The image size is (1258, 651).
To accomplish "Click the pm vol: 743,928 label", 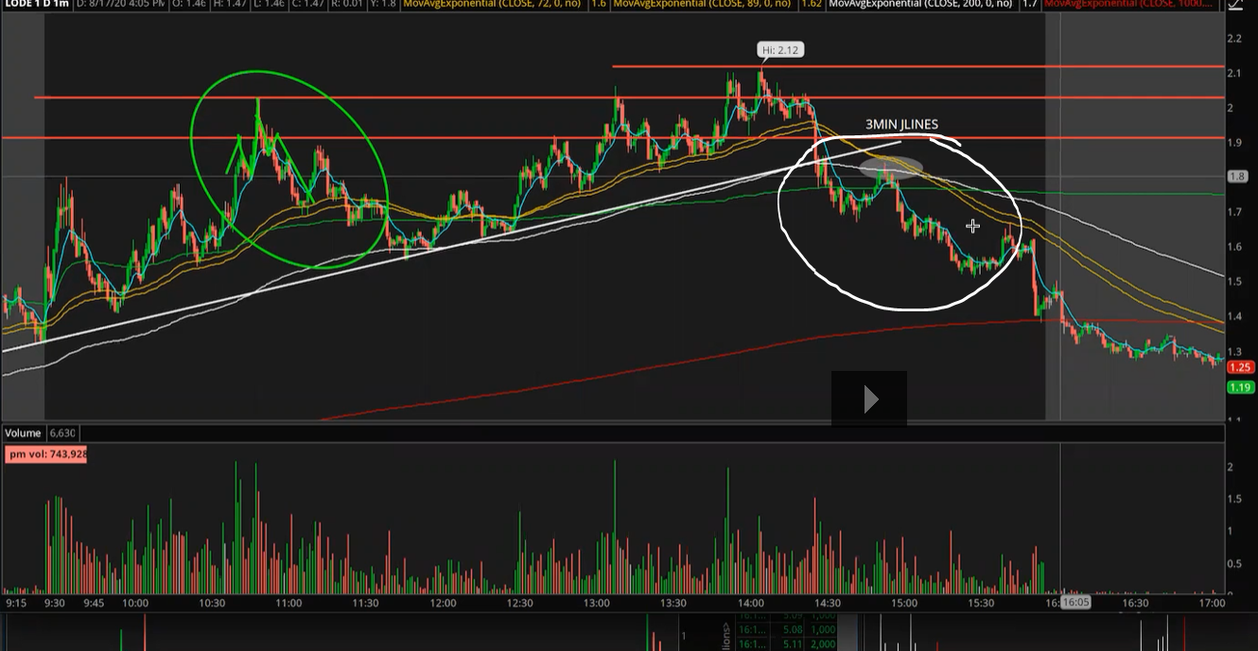I will tap(47, 454).
